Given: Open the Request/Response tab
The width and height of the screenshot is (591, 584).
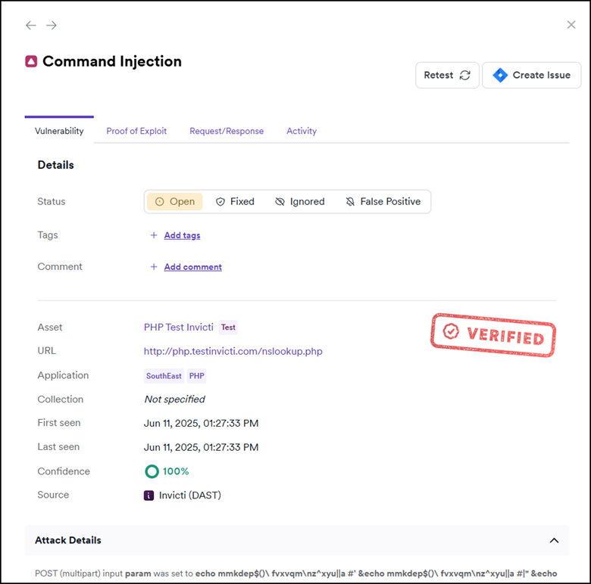Looking at the screenshot, I should 227,131.
